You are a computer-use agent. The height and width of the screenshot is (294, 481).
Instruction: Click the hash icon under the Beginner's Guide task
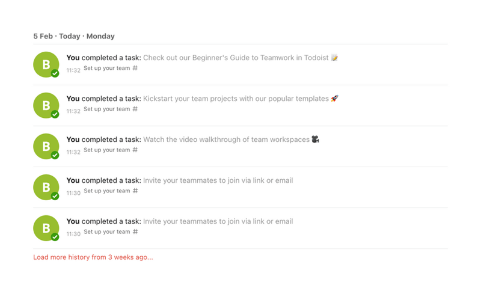tap(135, 68)
